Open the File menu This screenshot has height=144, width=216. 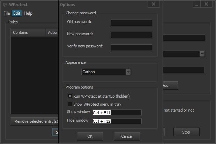pos(7,13)
